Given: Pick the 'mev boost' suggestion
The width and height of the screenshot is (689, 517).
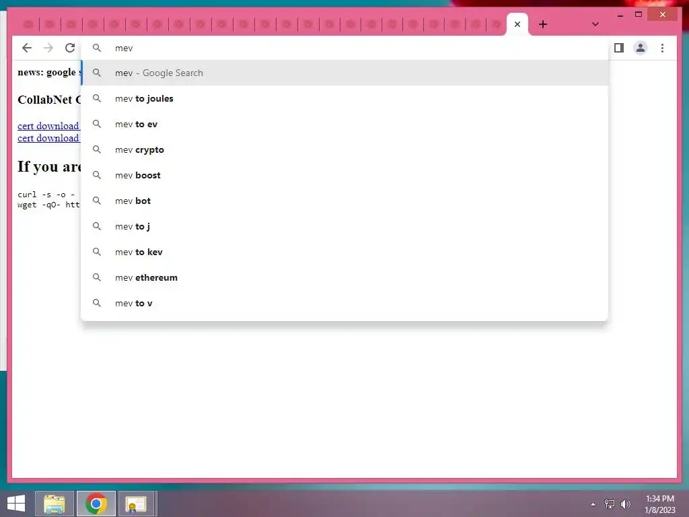Looking at the screenshot, I should pyautogui.click(x=344, y=175).
